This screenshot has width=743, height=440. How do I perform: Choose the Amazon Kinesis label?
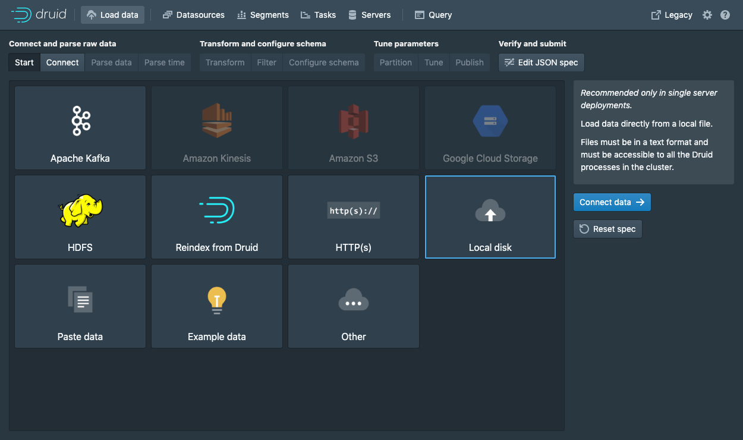217,158
